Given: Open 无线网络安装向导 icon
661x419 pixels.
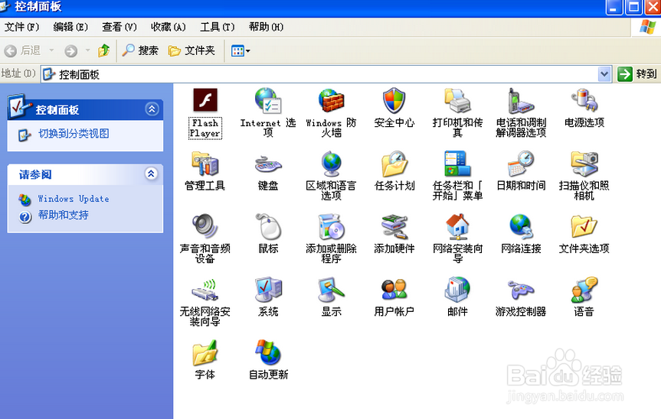Looking at the screenshot, I should click(205, 290).
